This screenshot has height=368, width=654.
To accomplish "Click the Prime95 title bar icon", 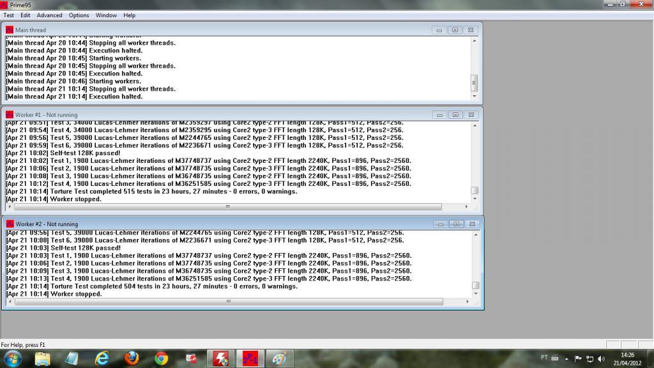I will pos(4,5).
